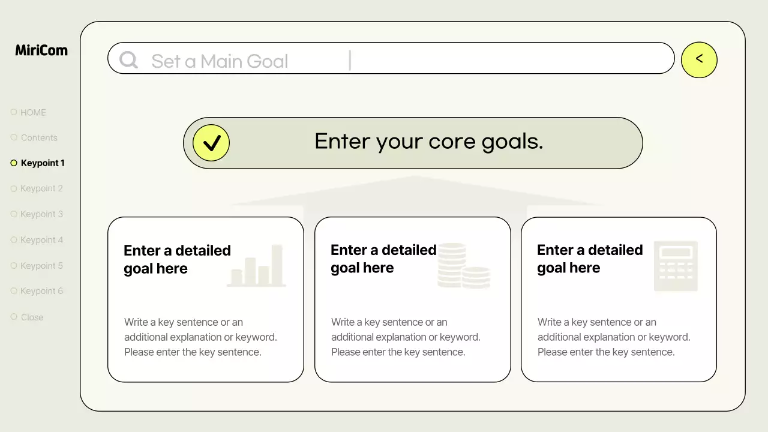Click the bar chart icon
This screenshot has width=768, height=432.
[x=257, y=265]
